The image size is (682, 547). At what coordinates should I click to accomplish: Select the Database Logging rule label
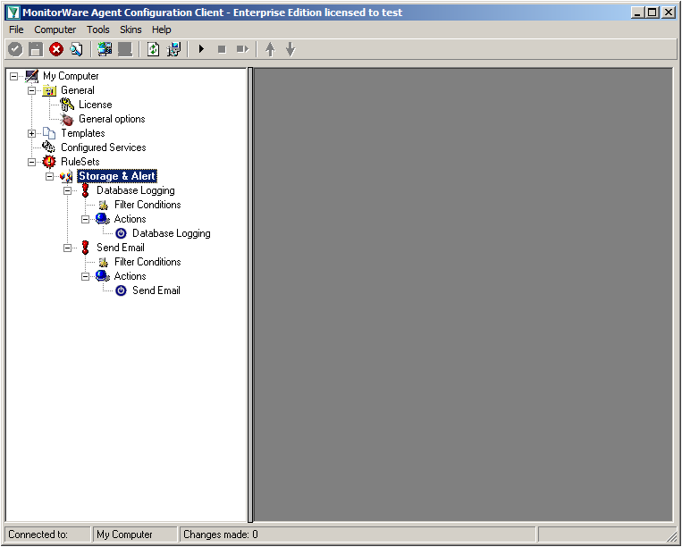pyautogui.click(x=136, y=190)
